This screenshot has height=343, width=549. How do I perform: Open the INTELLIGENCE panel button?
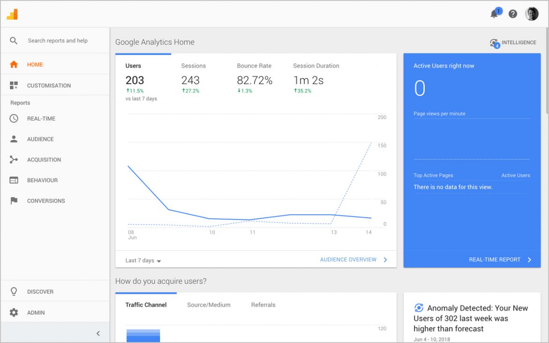pos(513,43)
